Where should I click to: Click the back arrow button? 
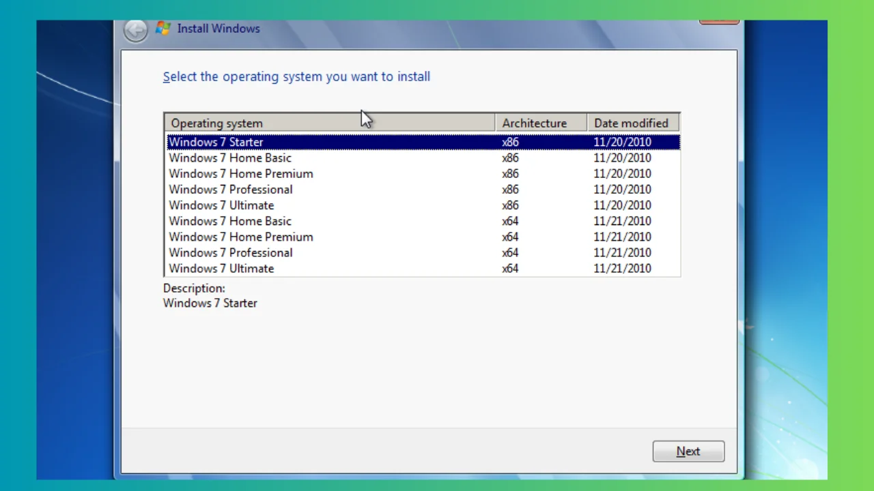pos(135,30)
